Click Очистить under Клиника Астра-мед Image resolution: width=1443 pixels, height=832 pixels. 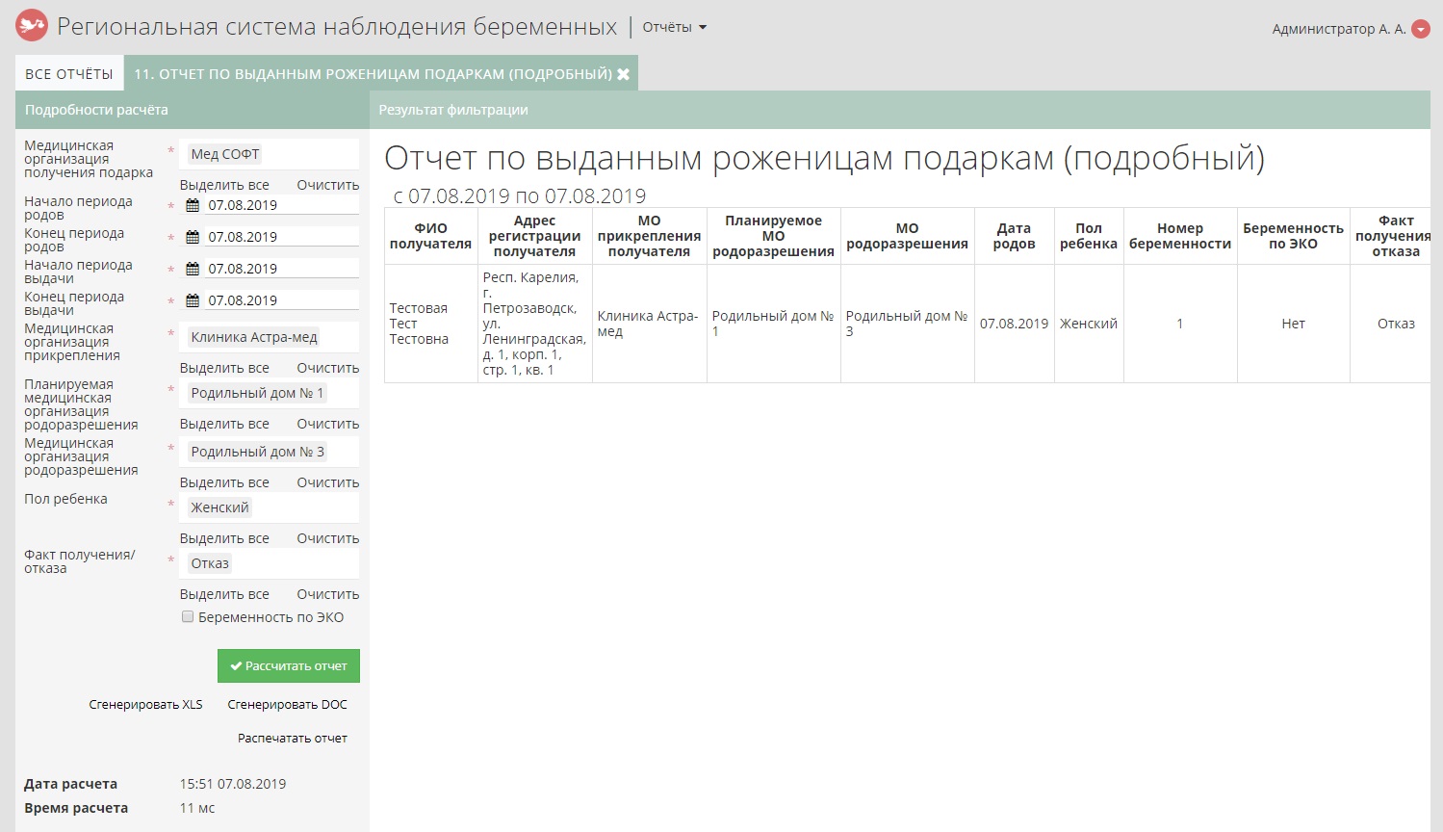coord(327,368)
